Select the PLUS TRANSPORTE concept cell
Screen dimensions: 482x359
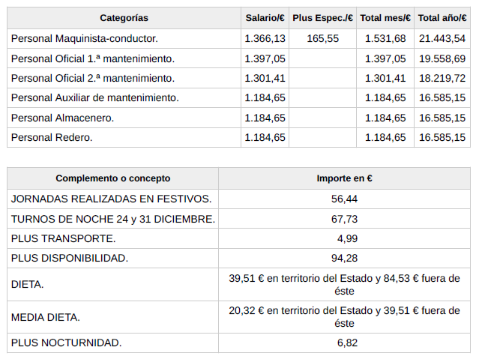(64, 238)
